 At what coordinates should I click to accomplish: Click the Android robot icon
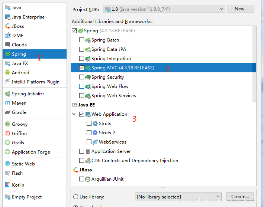click(x=7, y=73)
